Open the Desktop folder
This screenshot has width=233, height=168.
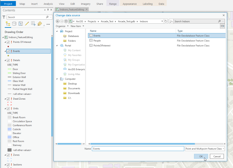click(x=72, y=84)
